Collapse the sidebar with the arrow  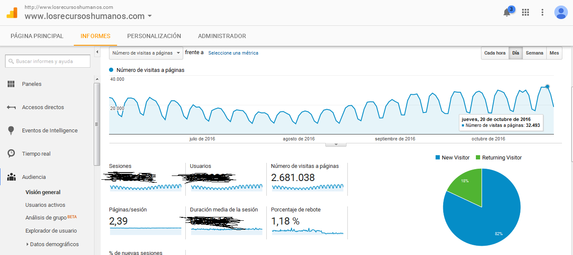(x=97, y=52)
